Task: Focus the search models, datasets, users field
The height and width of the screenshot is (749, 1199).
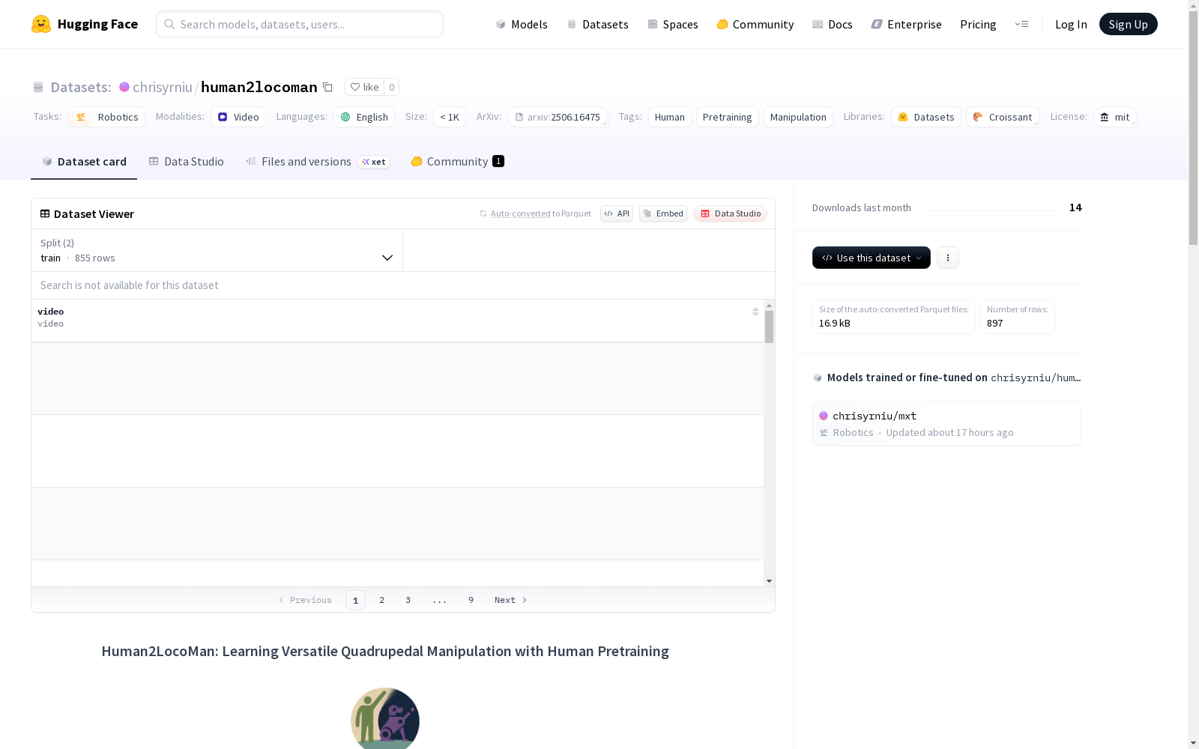Action: (300, 24)
